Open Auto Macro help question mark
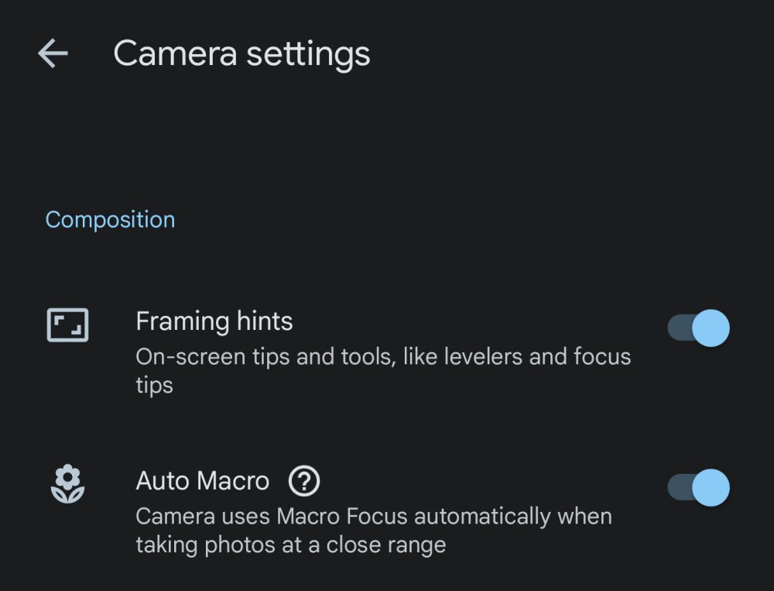The image size is (774, 591). point(304,482)
